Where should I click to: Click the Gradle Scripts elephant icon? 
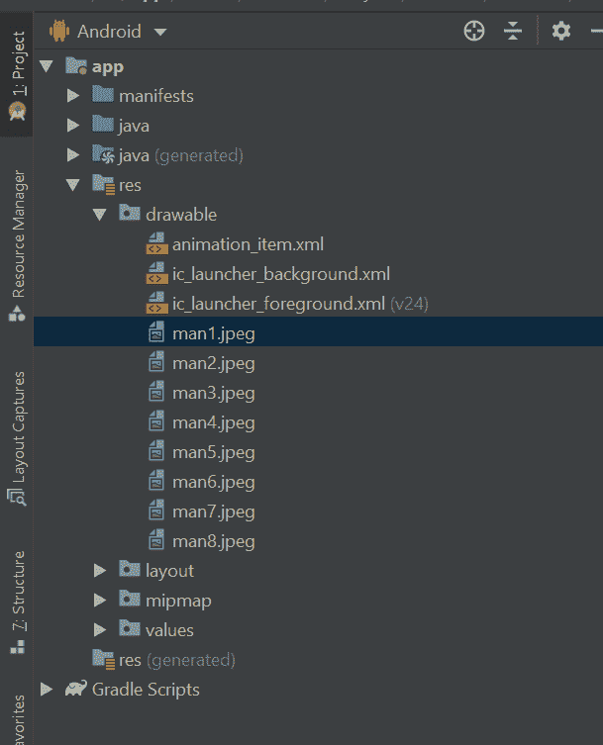click(76, 690)
